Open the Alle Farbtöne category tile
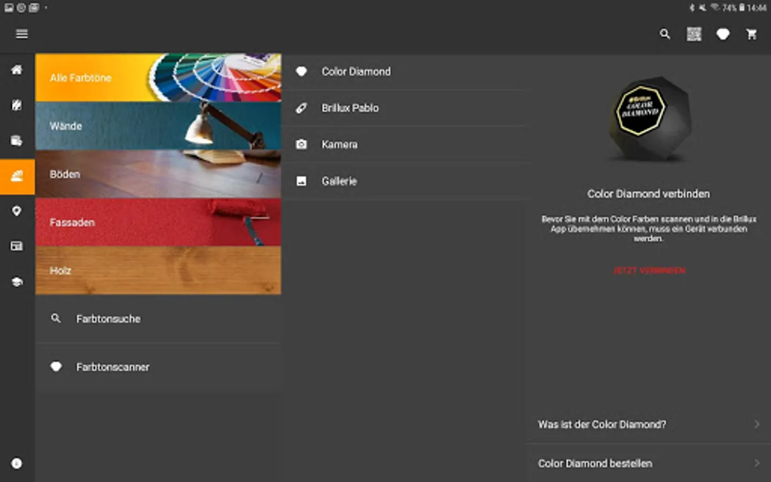771x482 pixels. pyautogui.click(x=158, y=78)
